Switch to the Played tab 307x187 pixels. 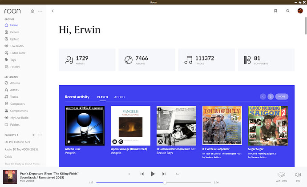point(102,97)
